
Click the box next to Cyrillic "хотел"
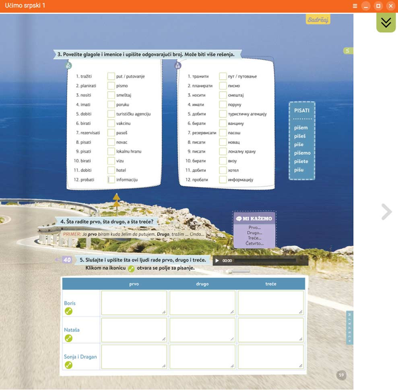click(223, 170)
